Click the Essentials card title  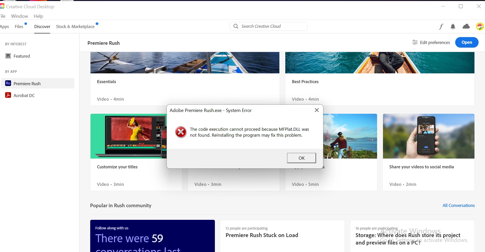106,82
